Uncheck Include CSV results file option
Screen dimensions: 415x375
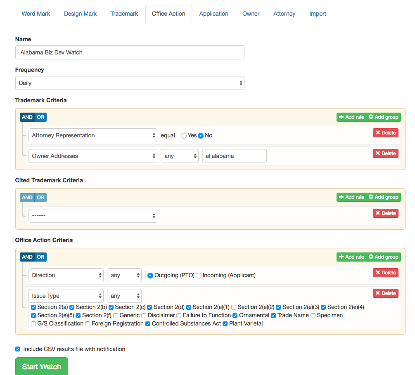pyautogui.click(x=18, y=349)
